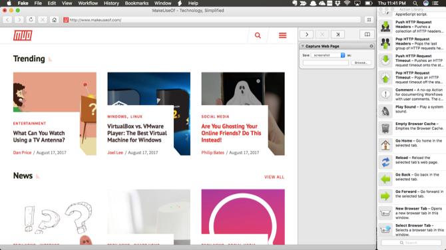Image resolution: width=446 pixels, height=250 pixels.
Task: Choose the Go Forward action icon
Action: pyautogui.click(x=385, y=196)
